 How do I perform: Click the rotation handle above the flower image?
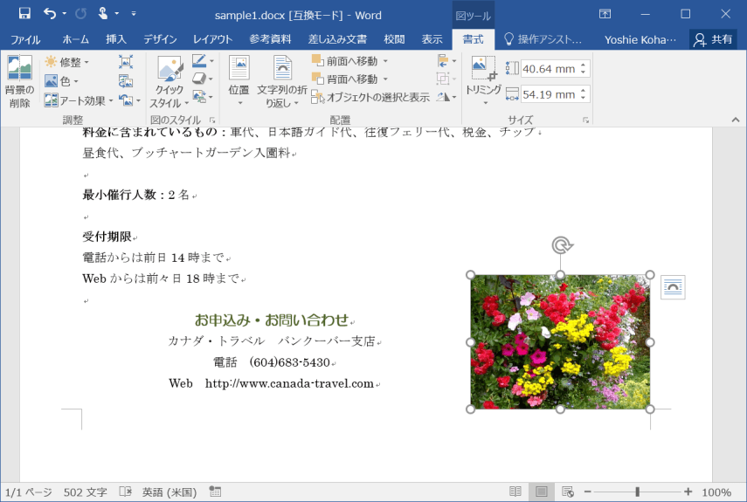coord(562,245)
